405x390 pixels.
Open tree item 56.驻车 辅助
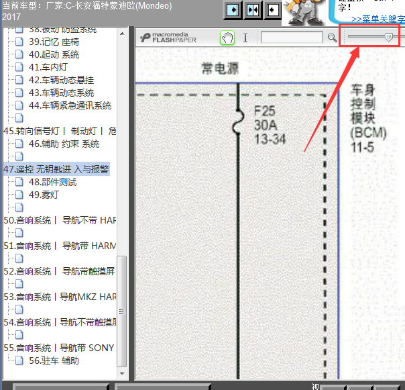click(x=54, y=360)
